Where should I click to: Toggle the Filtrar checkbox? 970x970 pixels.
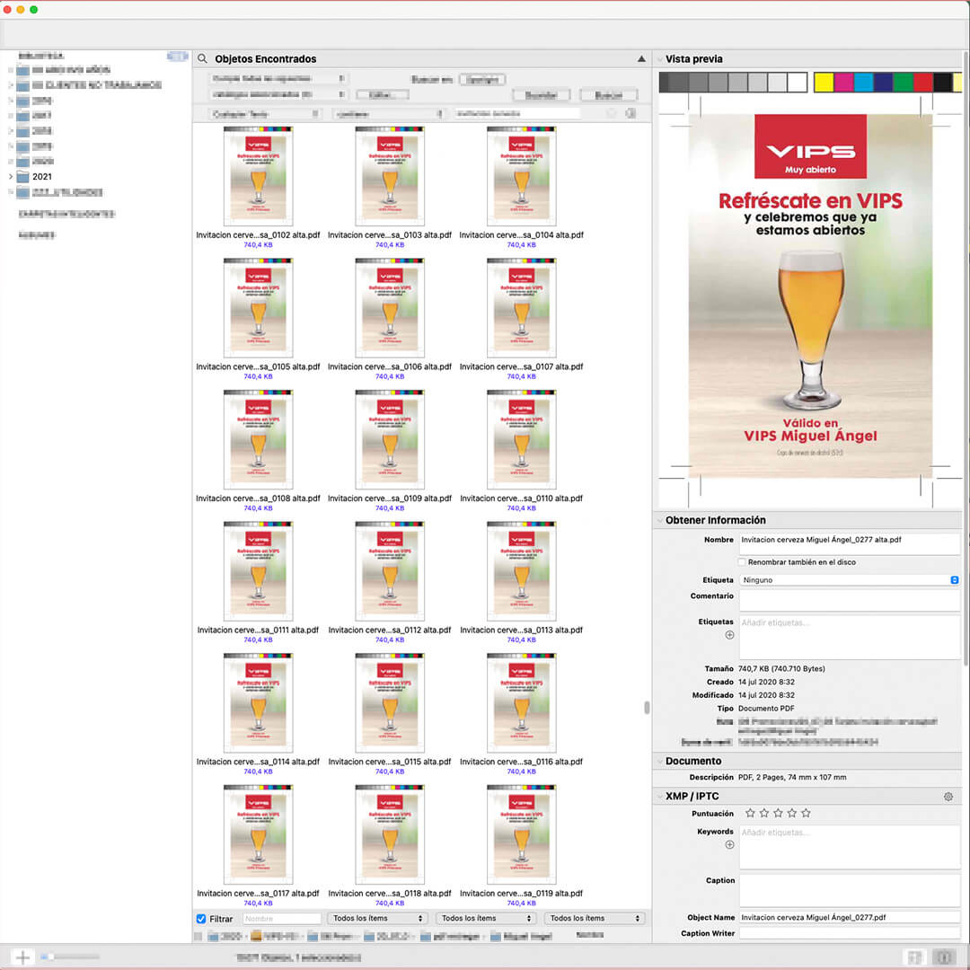tap(201, 919)
